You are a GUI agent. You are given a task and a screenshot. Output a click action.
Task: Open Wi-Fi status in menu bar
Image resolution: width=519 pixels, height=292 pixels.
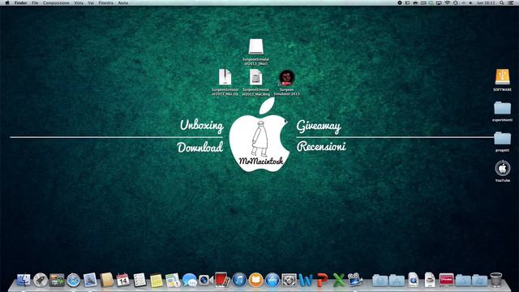click(447, 2)
